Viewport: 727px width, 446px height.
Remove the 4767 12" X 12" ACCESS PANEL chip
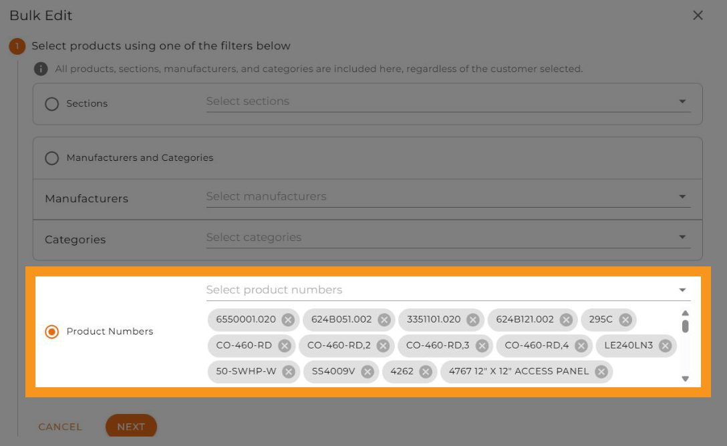coord(601,372)
